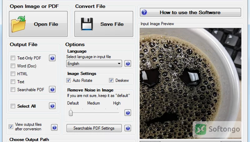
Task: Click help icon beside Searchable PDF checkbox
Action: (x=52, y=89)
